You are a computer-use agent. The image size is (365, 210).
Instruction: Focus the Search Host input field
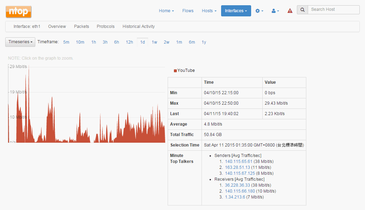[x=334, y=10]
